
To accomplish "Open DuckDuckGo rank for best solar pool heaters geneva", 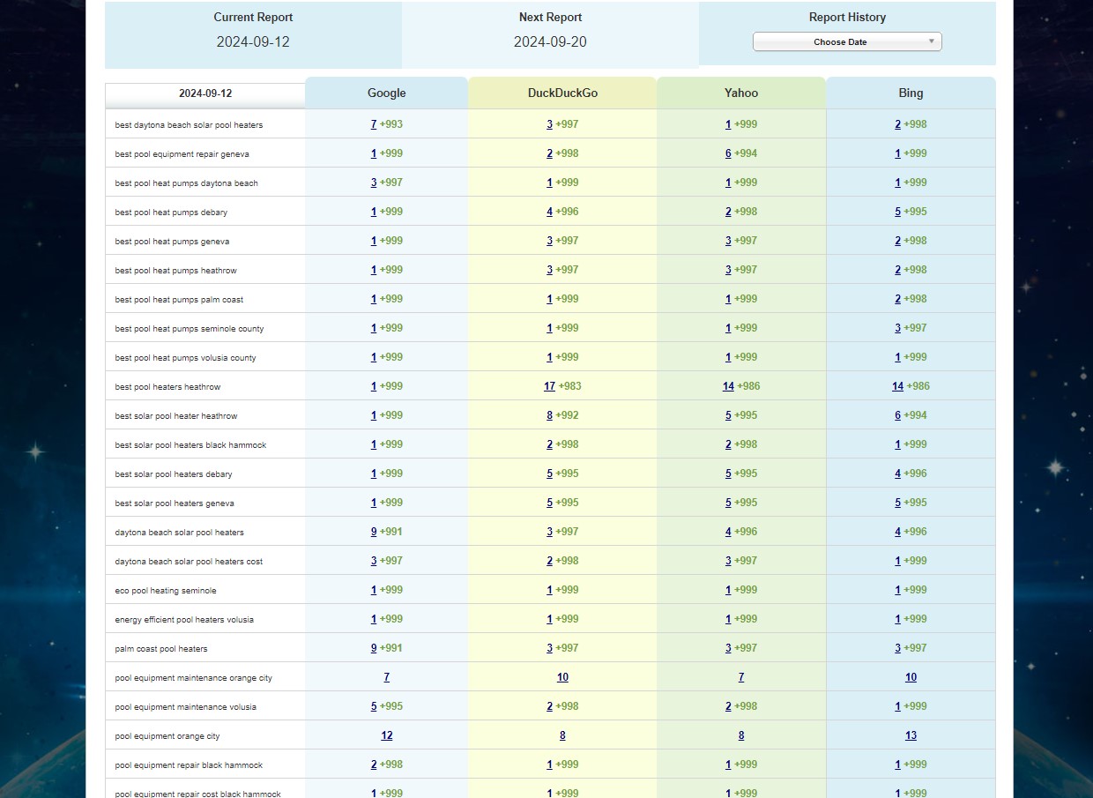I will click(x=549, y=503).
